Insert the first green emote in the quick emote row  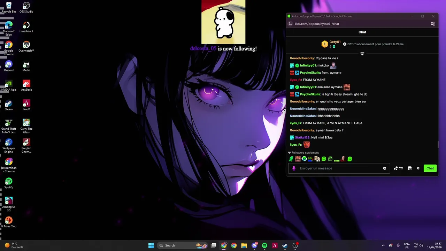[x=291, y=159]
